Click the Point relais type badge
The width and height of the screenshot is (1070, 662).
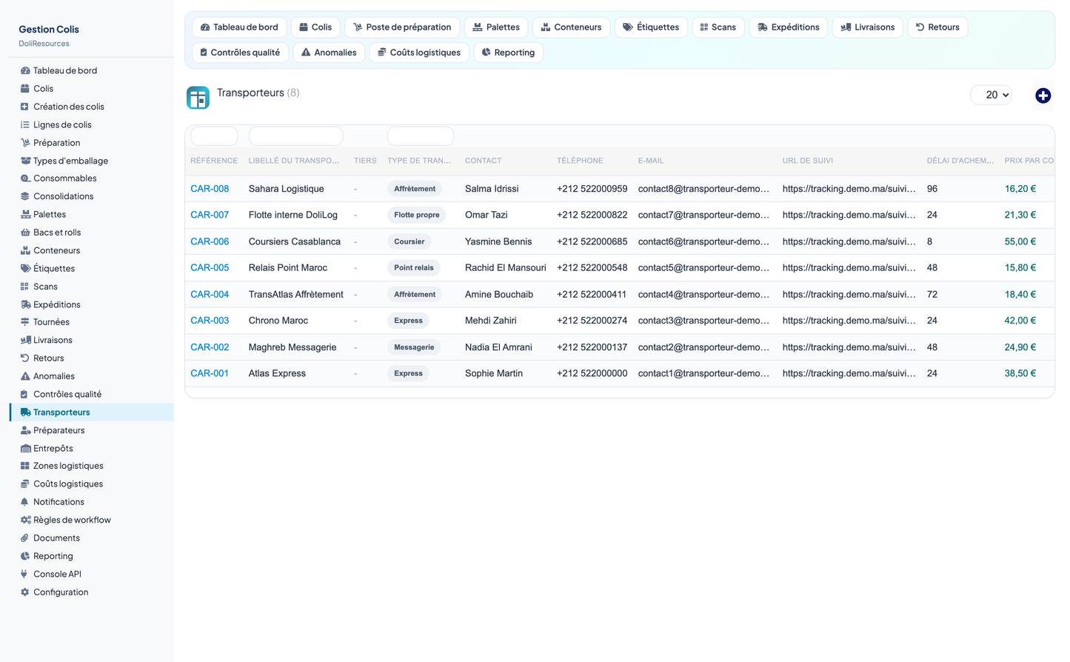[414, 268]
